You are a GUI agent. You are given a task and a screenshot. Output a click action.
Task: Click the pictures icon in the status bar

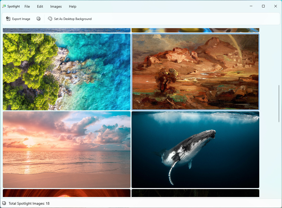tap(4, 203)
